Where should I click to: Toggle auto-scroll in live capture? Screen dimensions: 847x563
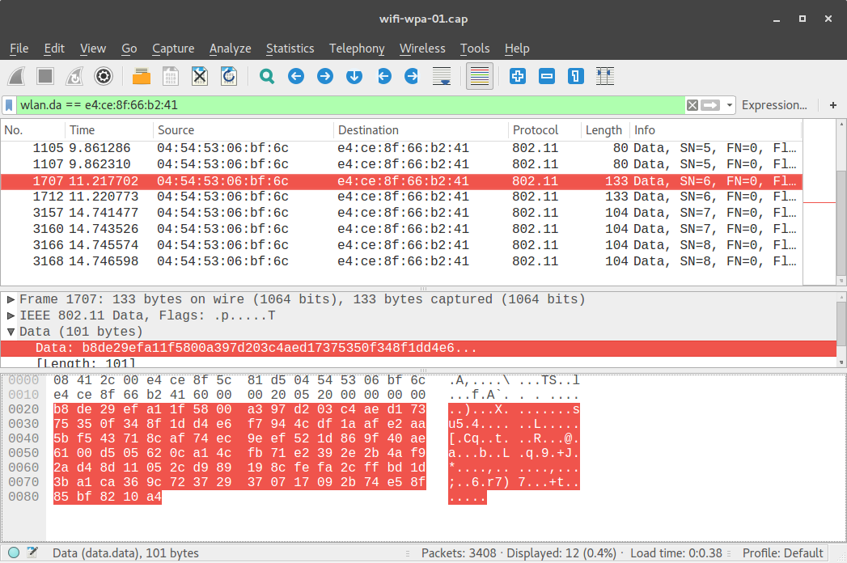pyautogui.click(x=439, y=75)
